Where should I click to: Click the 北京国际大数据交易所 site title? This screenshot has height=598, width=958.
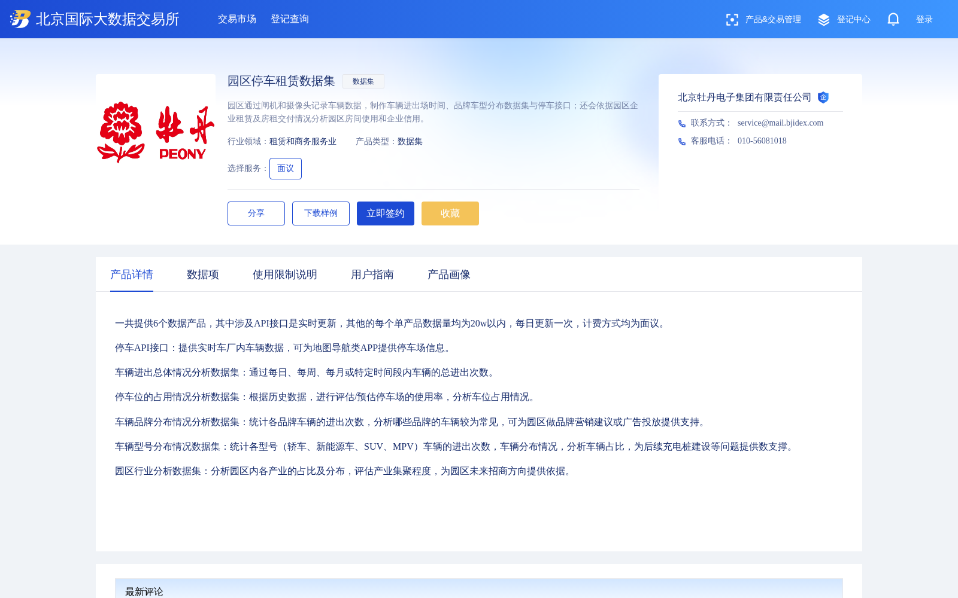[x=108, y=19]
